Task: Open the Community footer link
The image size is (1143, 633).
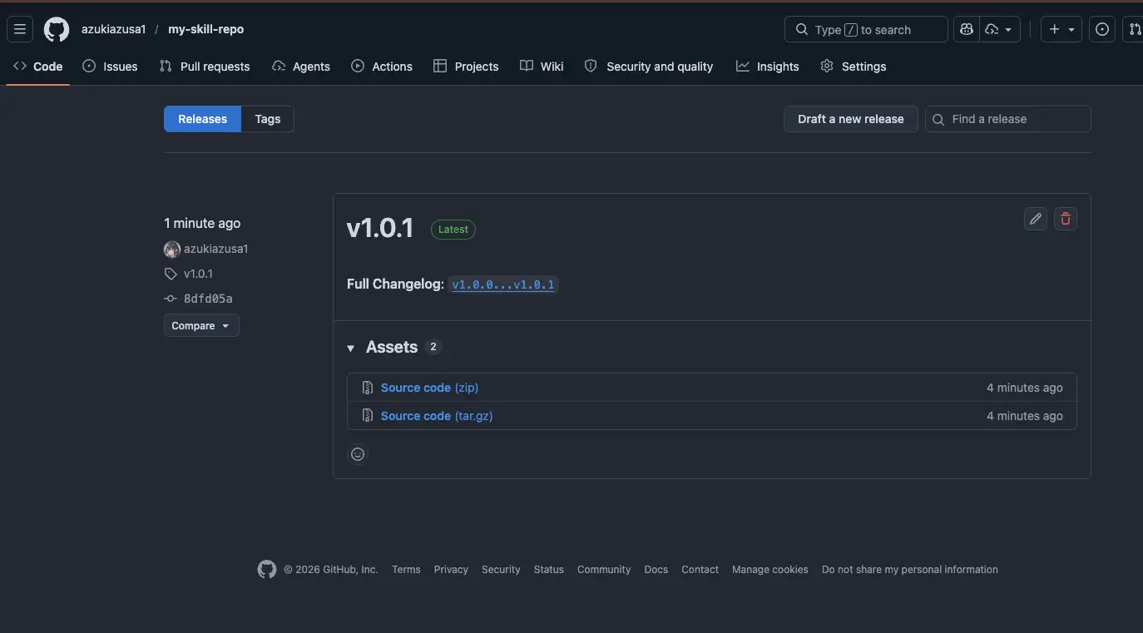Action: coord(604,570)
